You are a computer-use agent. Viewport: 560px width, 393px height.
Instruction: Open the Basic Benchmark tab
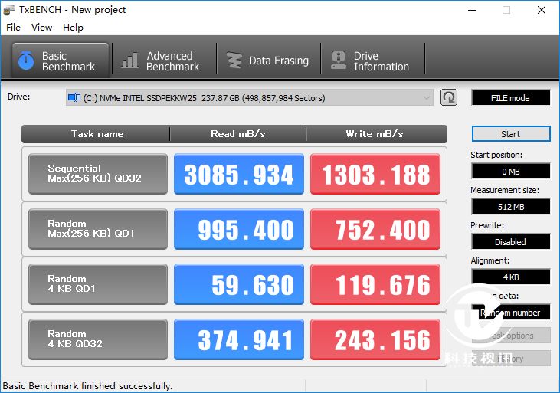click(x=61, y=61)
